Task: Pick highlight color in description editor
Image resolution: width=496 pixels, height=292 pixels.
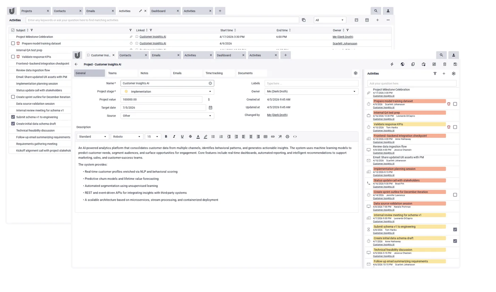Action: 205,137
